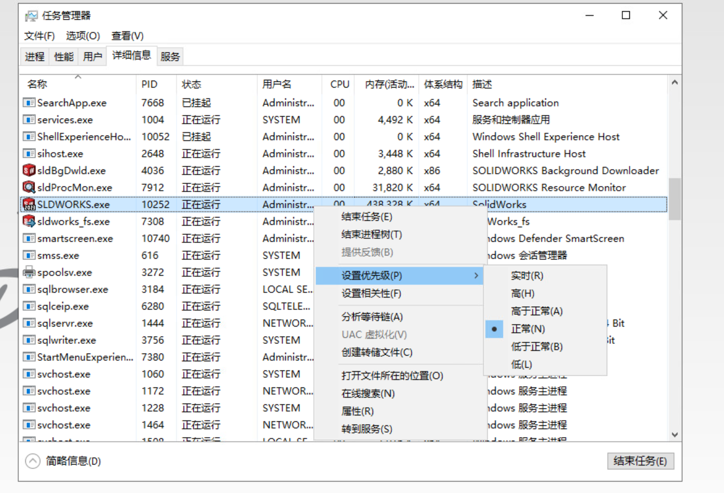Click the scrollbar up arrow
The width and height of the screenshot is (724, 493).
[674, 83]
